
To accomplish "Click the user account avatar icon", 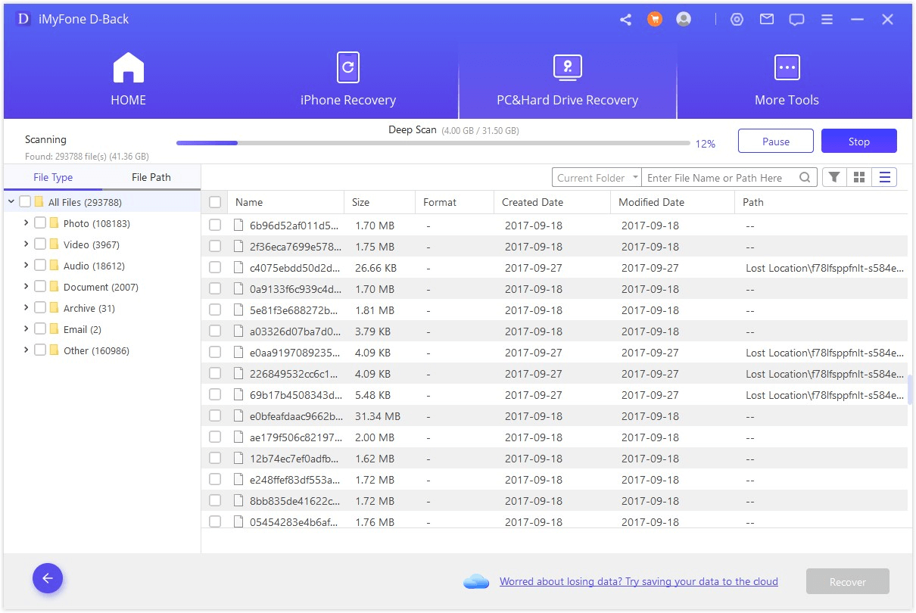I will tap(684, 20).
